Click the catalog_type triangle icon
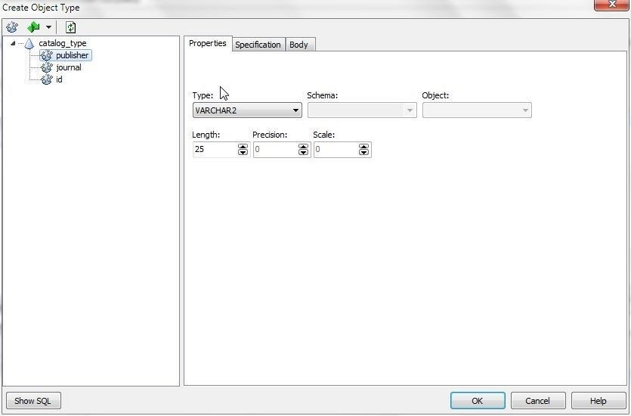Viewport: 631px width, 416px height. pyautogui.click(x=29, y=43)
